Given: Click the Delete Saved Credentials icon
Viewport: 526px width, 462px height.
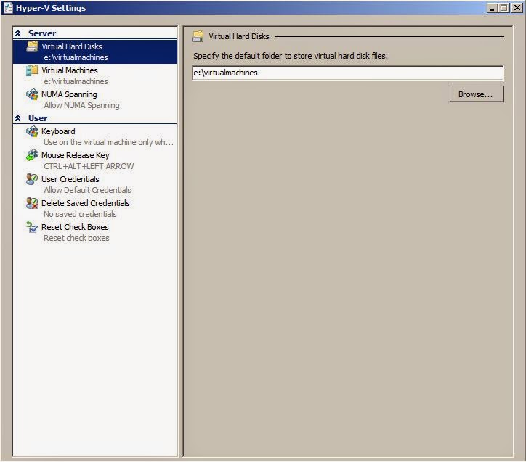Looking at the screenshot, I should click(x=32, y=203).
